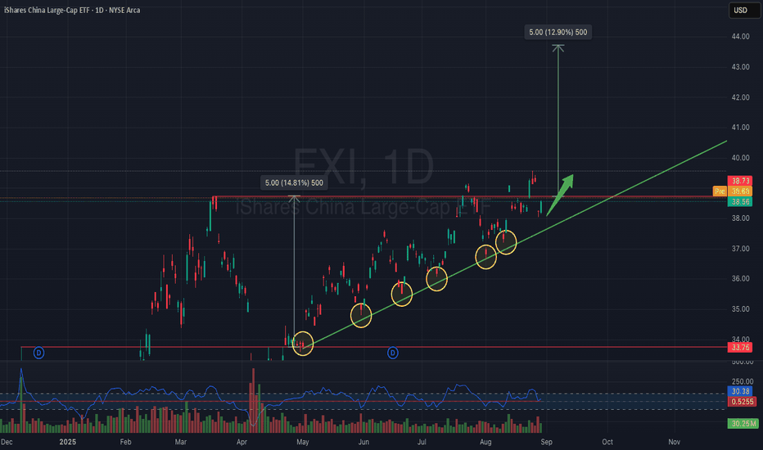Viewport: 763px width, 450px height.
Task: Select the 5.00 (14.81%) 500 measurement label
Action: coord(294,183)
